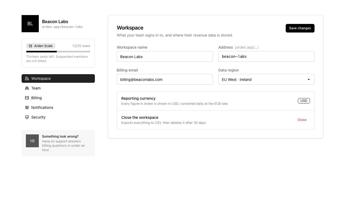Click the Team people icon
Screen dimensions: 345x215
pos(27,88)
